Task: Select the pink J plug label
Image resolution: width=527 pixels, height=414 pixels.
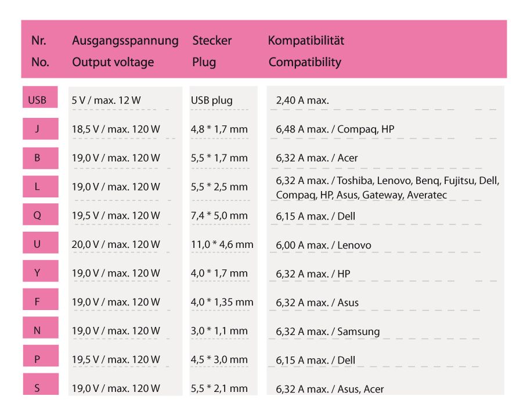Action: pos(40,128)
